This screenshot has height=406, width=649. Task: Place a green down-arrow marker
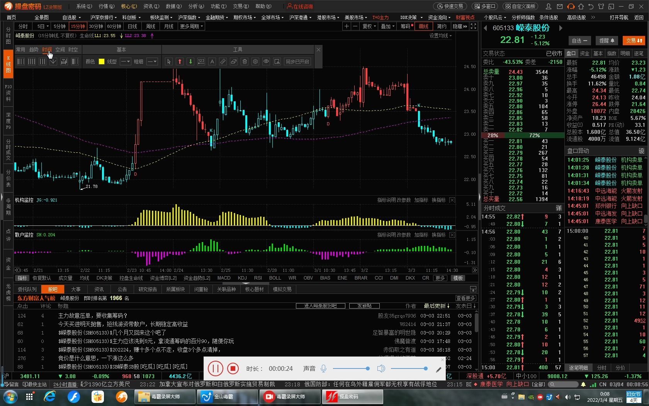pyautogui.click(x=190, y=61)
